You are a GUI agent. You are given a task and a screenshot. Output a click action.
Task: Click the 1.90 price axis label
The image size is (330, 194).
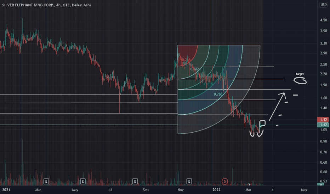click(x=324, y=85)
